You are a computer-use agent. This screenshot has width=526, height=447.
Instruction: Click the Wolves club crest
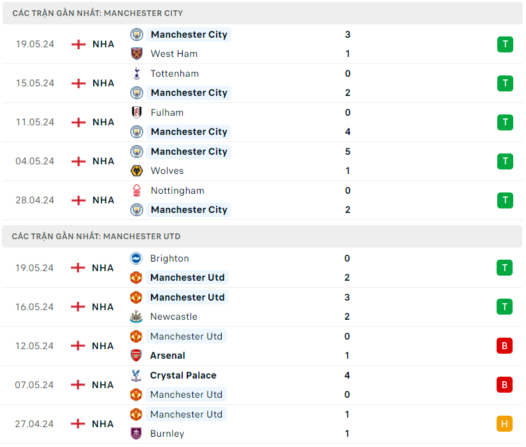pyautogui.click(x=136, y=171)
